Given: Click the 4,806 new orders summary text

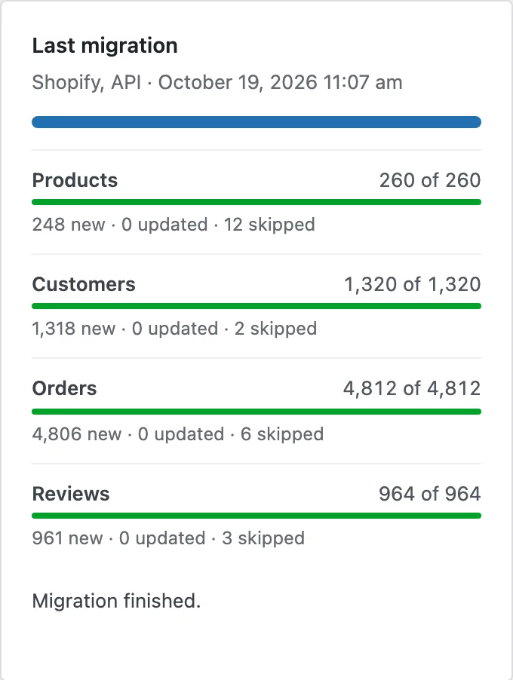Looking at the screenshot, I should 178,434.
